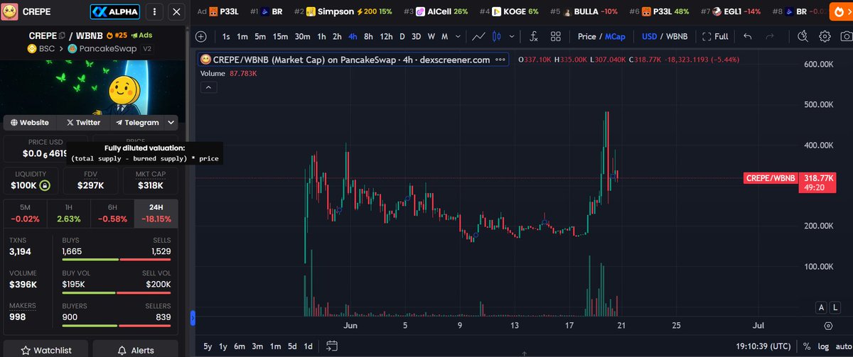The width and height of the screenshot is (853, 357).
Task: Click the add-compare plus icon in chart toolbar
Action: tap(201, 36)
